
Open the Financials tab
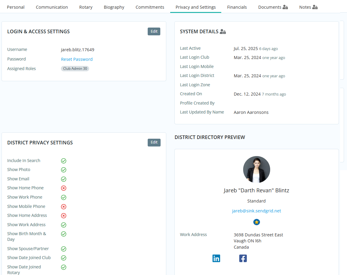237,7
